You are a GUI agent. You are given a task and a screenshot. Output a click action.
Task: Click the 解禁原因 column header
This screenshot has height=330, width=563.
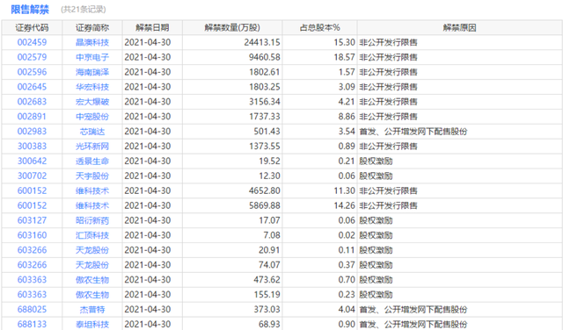(x=459, y=27)
